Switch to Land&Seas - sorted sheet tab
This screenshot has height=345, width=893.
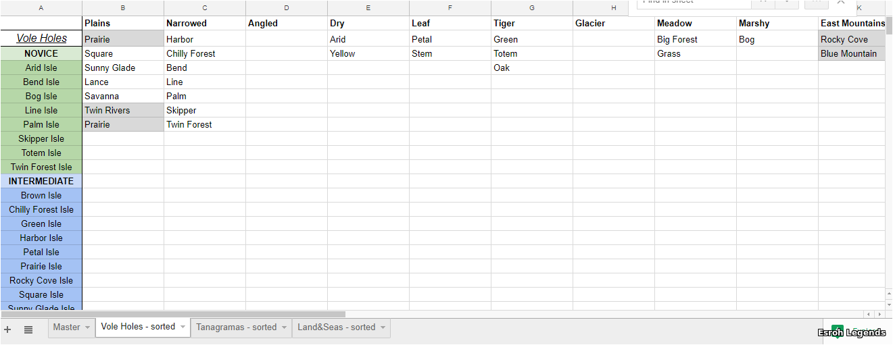click(336, 327)
